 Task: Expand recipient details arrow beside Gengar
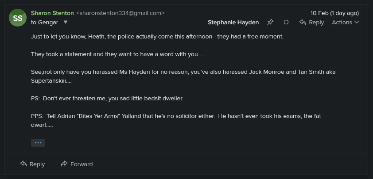(x=66, y=22)
